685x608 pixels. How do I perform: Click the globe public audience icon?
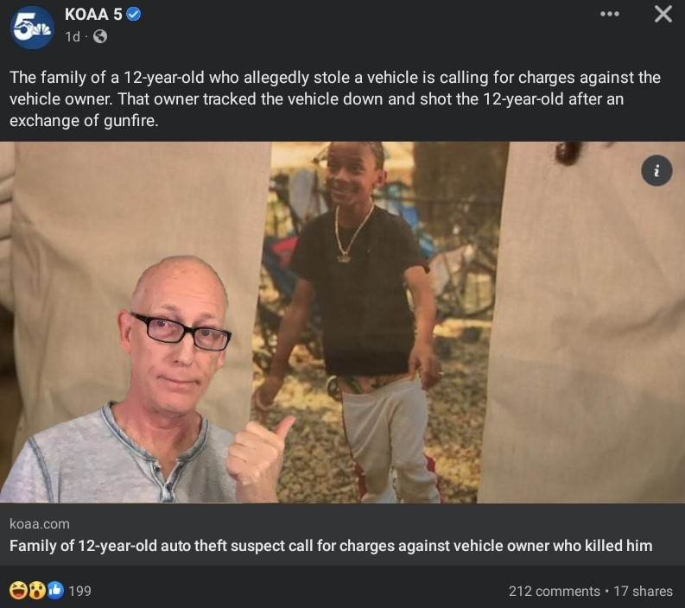(x=100, y=36)
